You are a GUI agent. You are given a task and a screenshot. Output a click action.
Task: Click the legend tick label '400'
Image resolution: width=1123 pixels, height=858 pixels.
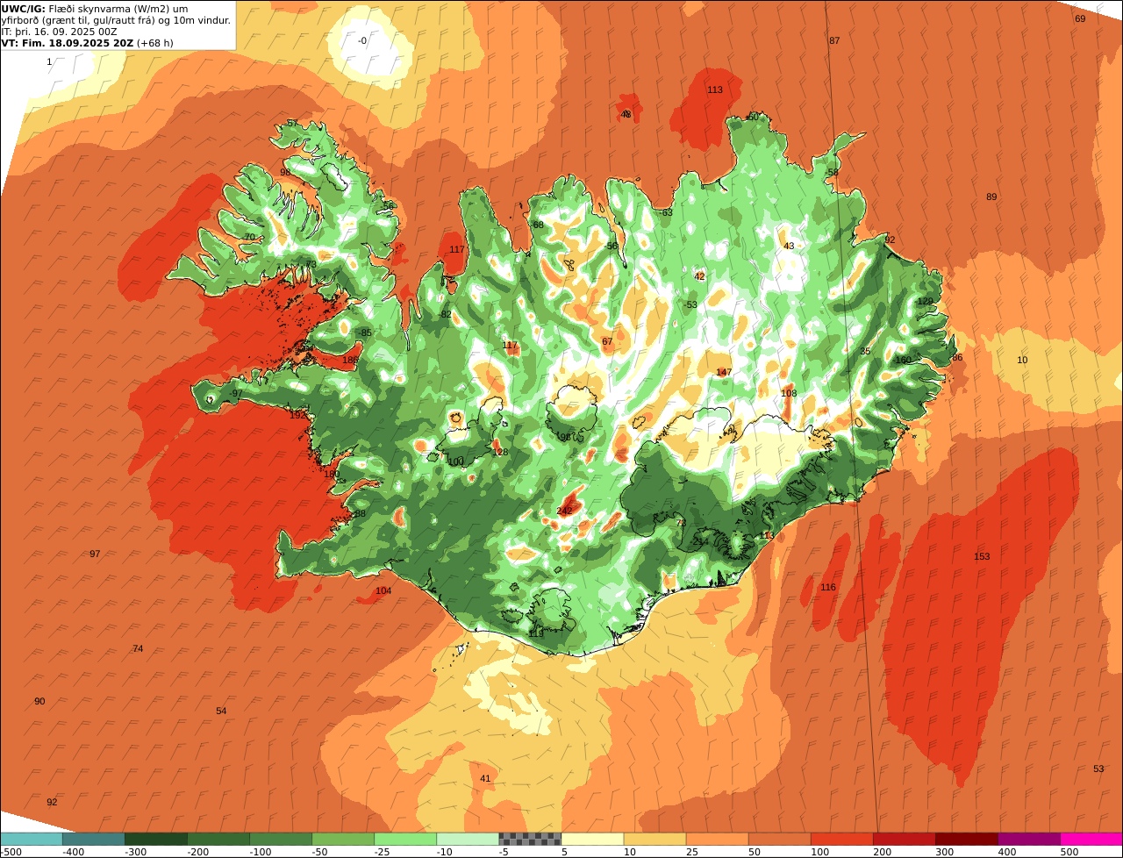click(1007, 852)
